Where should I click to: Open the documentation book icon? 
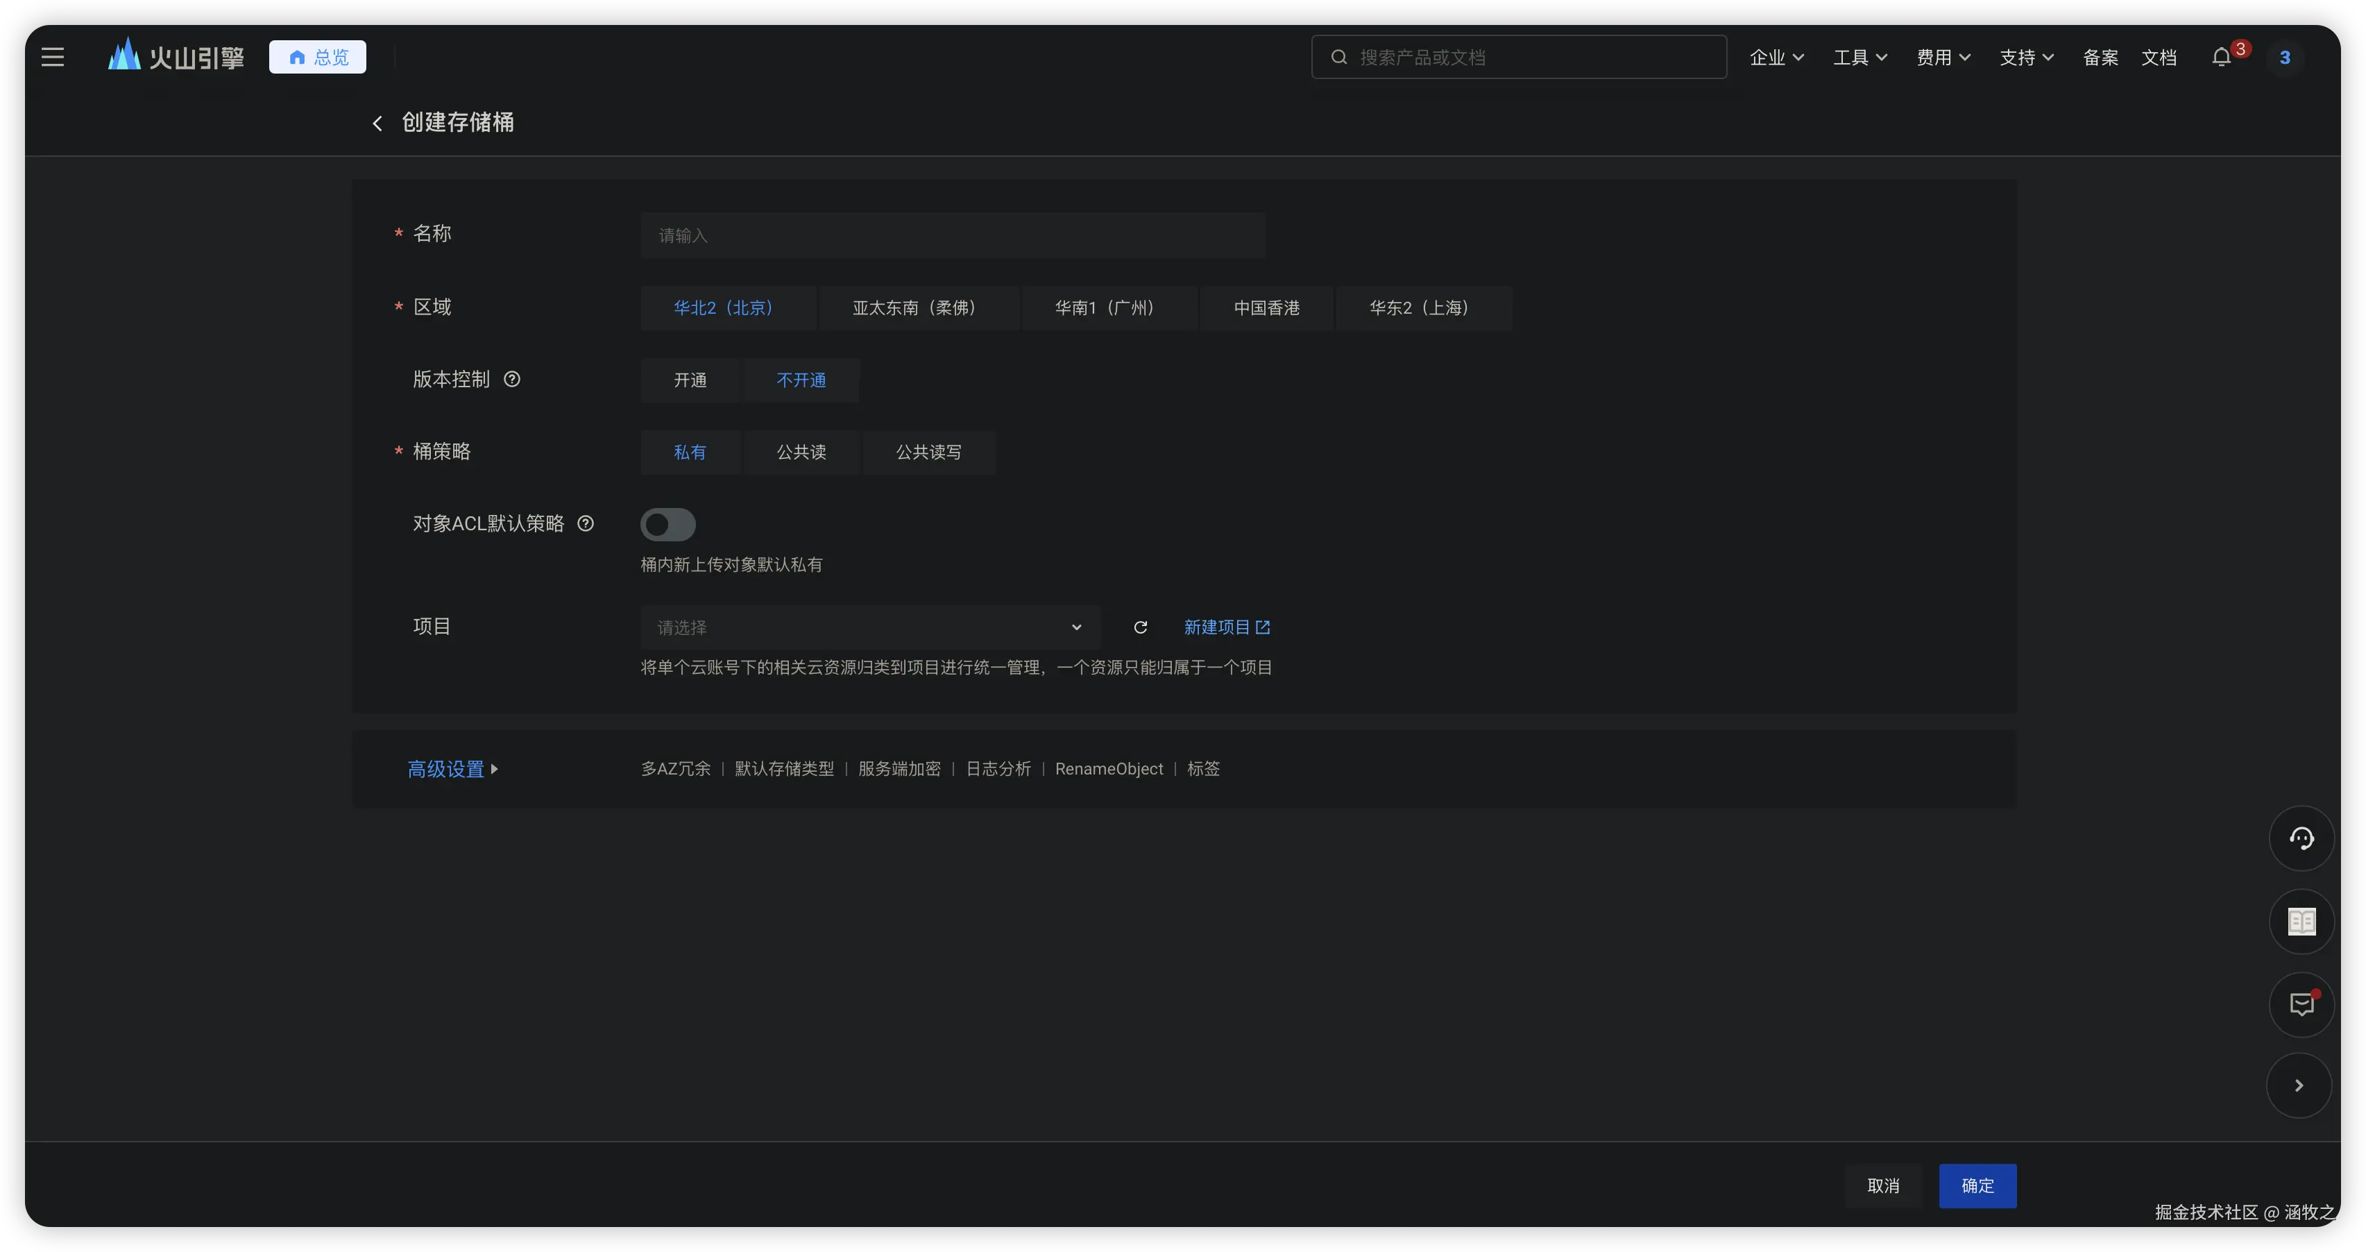tap(2301, 922)
